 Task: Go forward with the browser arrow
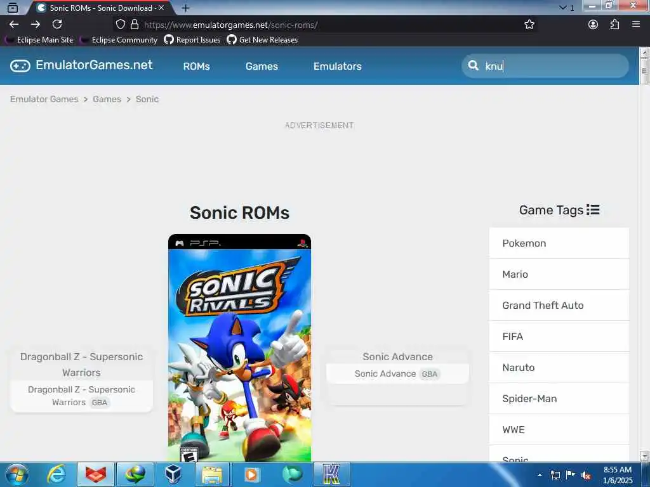[x=36, y=25]
